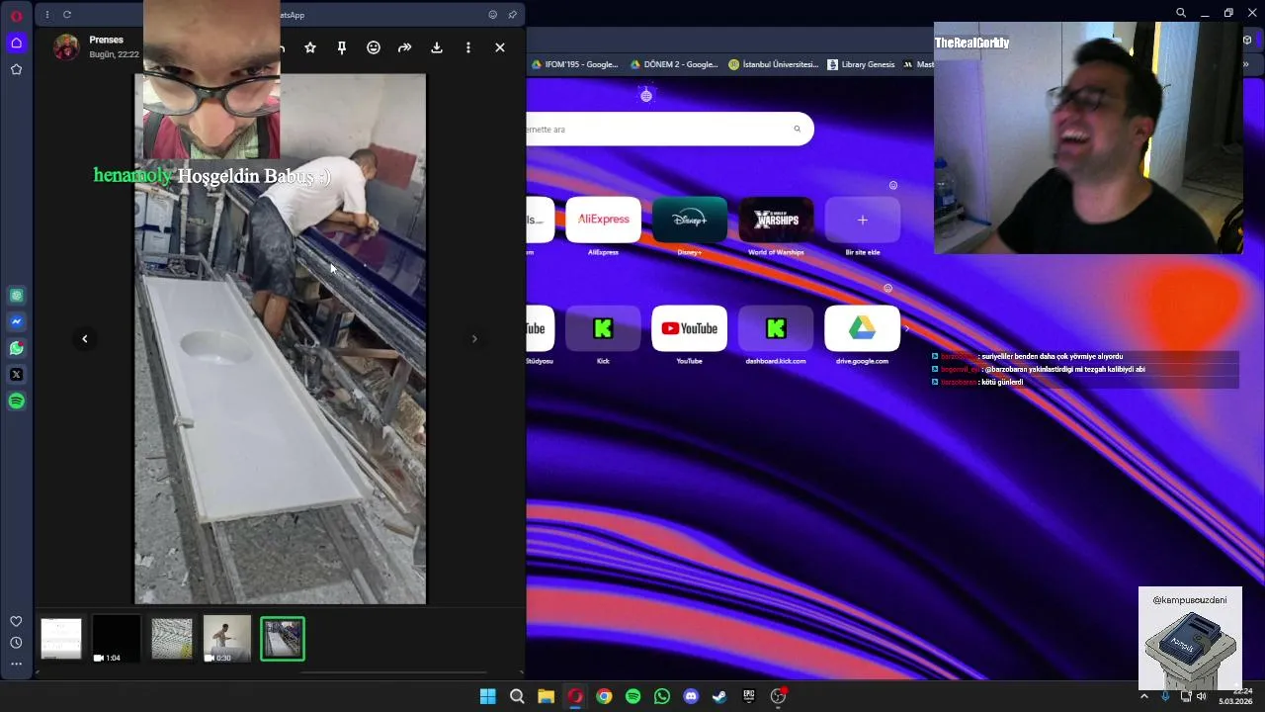This screenshot has width=1265, height=712.
Task: Click the search magnifier in the search box
Action: tap(798, 130)
